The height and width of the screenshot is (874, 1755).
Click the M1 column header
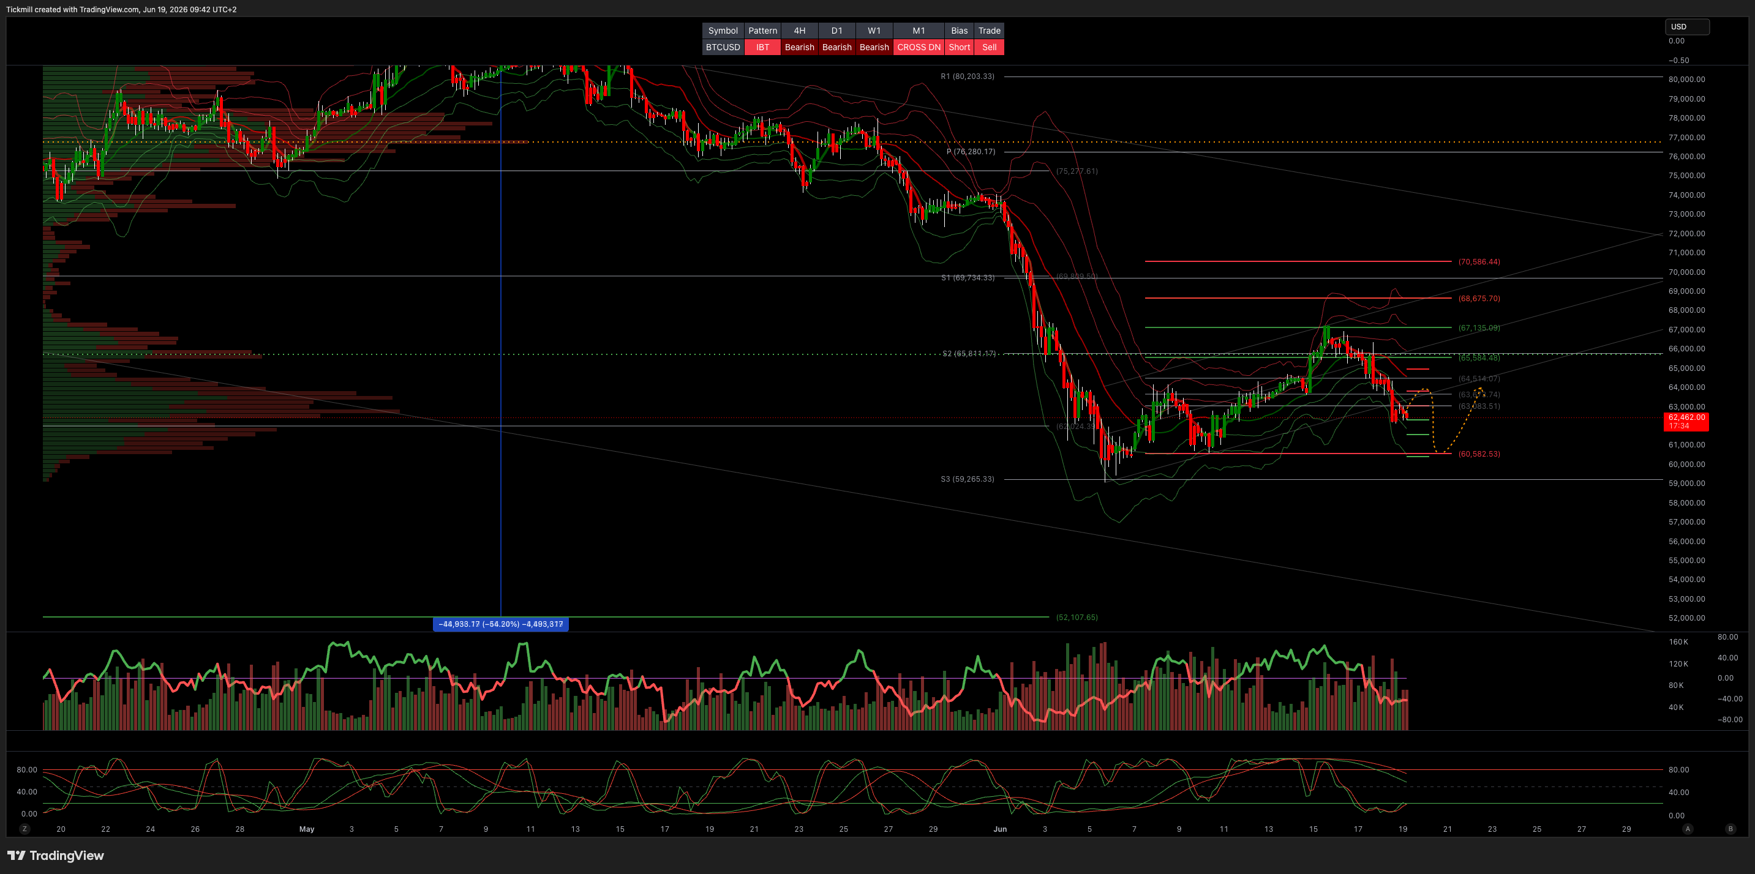pos(919,31)
